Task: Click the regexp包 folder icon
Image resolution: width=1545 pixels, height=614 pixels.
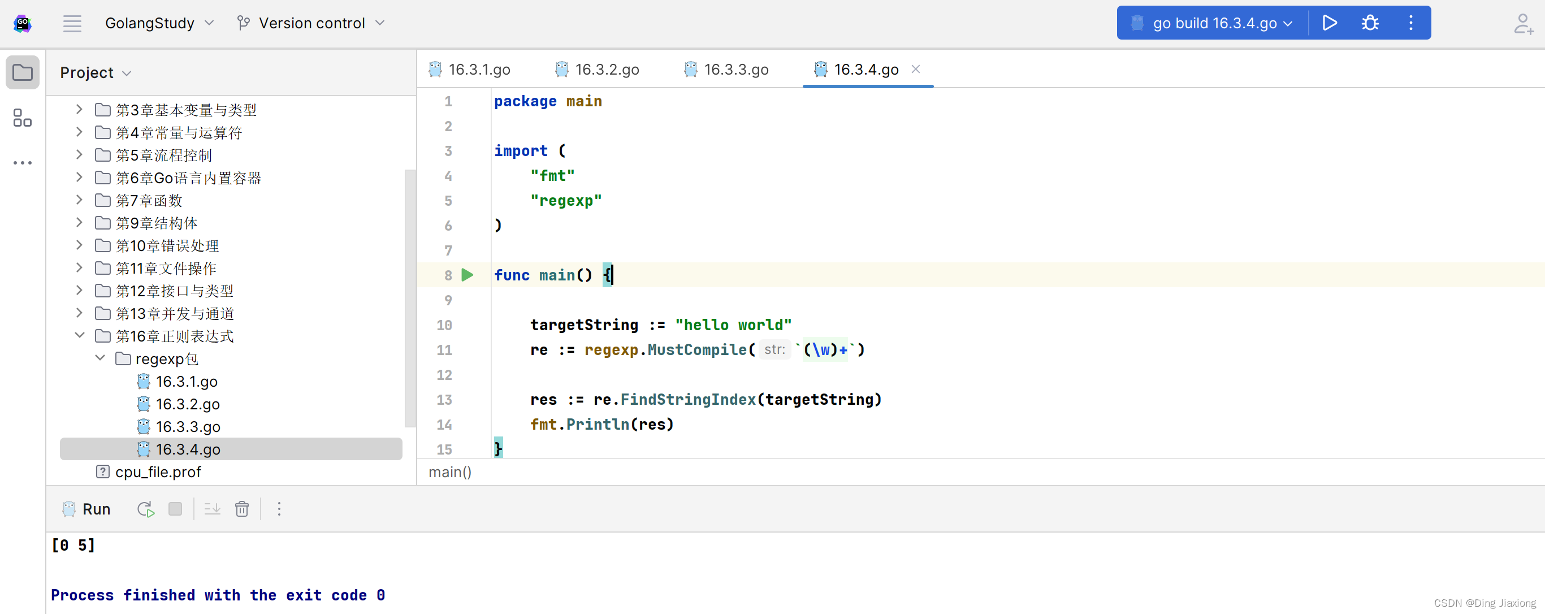Action: tap(123, 358)
